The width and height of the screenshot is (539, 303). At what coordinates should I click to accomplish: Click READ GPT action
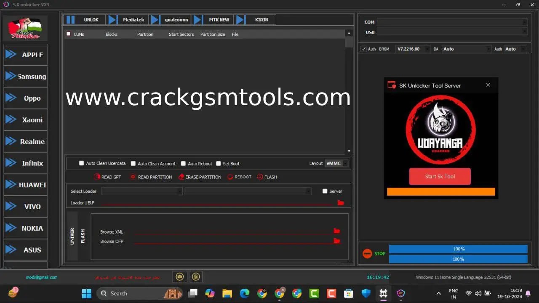point(107,177)
